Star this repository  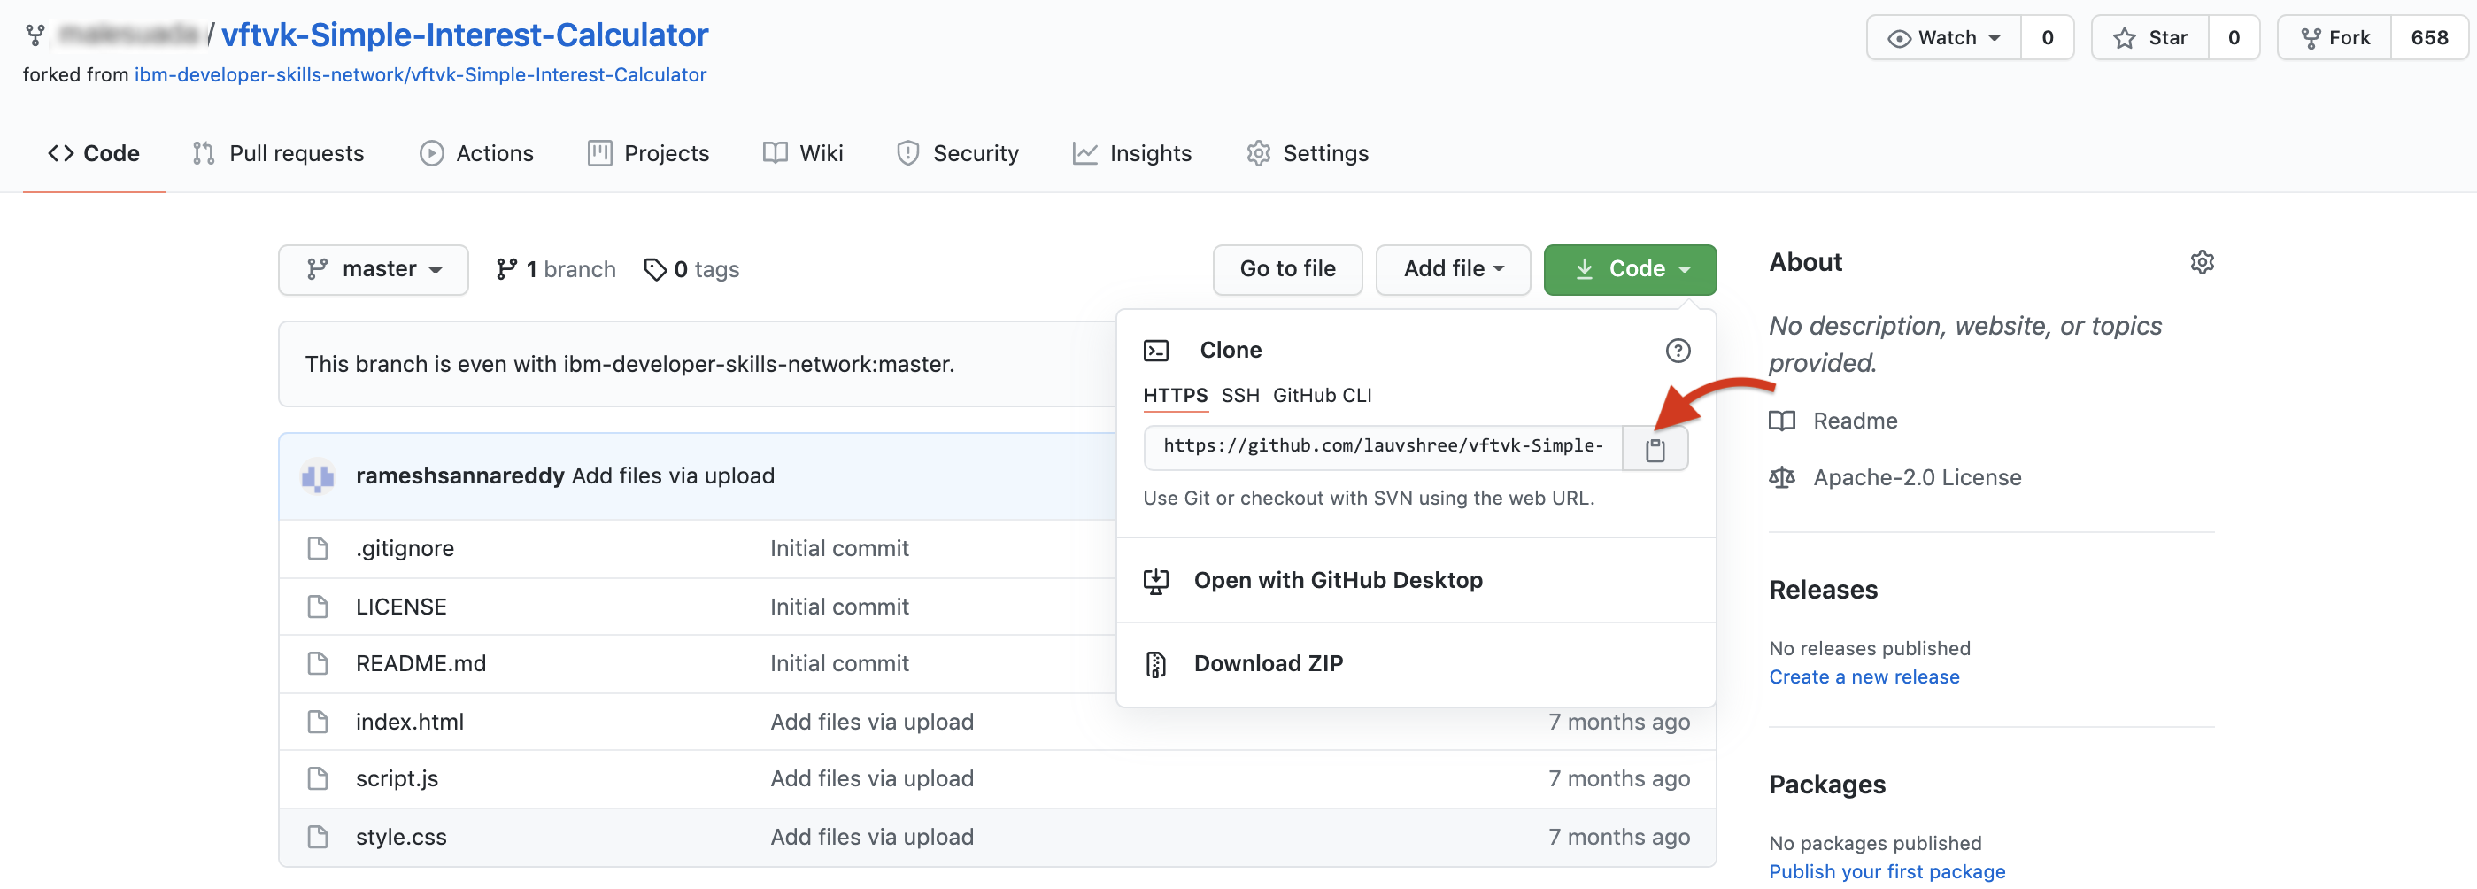[2149, 37]
